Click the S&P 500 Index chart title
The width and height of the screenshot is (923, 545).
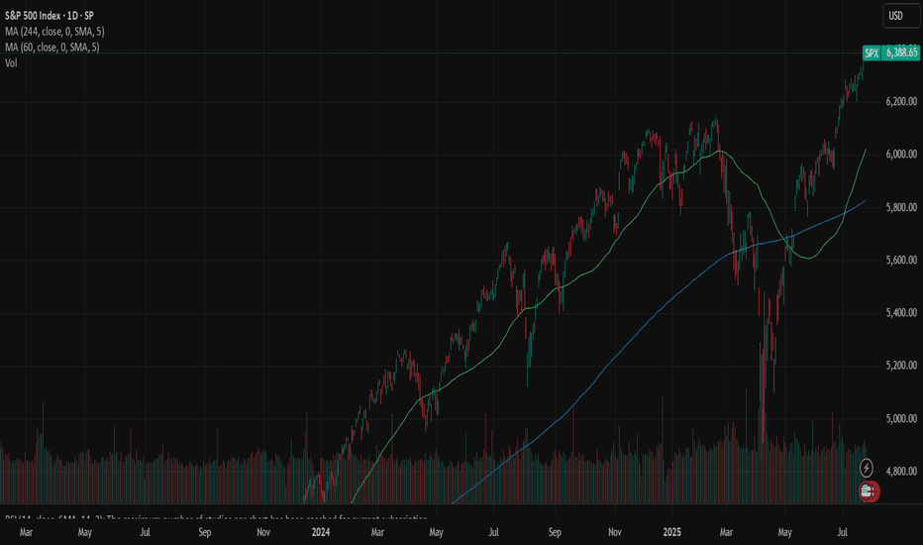(x=49, y=16)
